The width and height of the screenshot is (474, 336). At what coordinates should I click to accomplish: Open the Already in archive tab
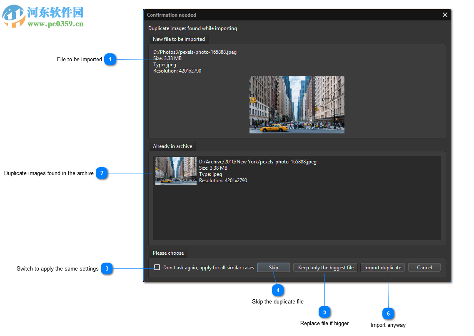[172, 146]
